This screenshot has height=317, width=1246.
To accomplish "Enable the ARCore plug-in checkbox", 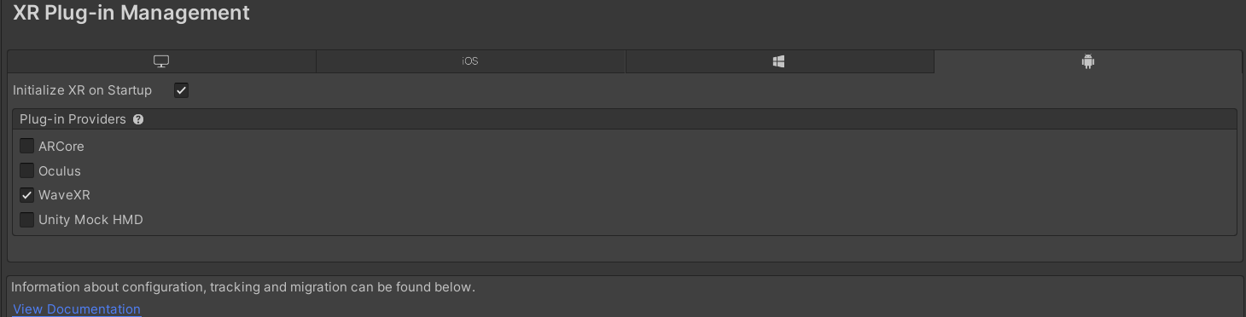I will point(27,147).
